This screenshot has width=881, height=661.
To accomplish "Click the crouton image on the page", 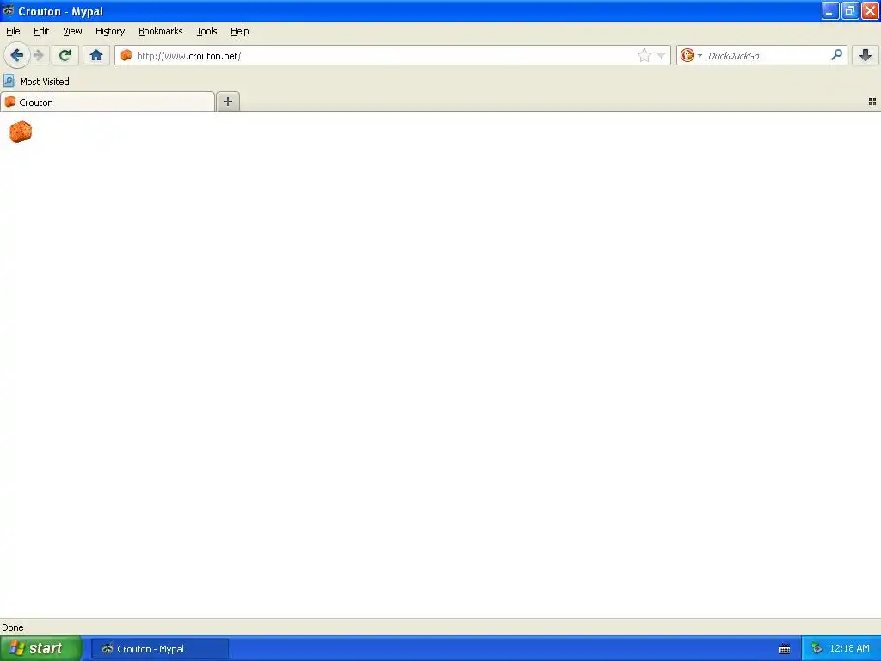I will 21,132.
